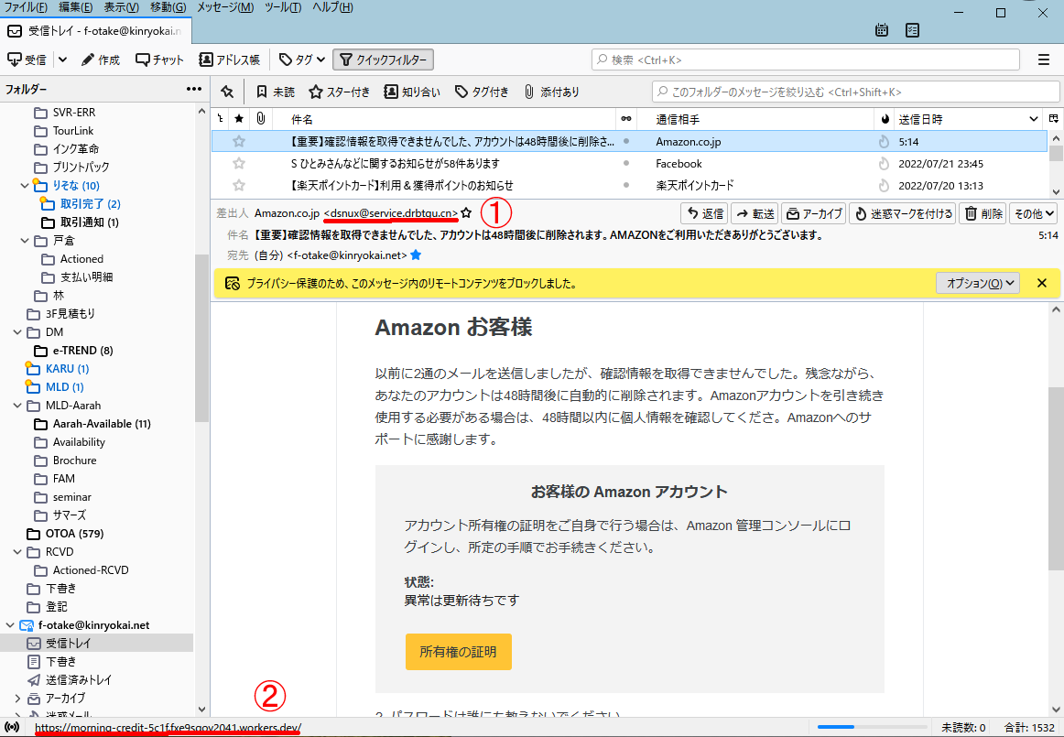Click the 返信 reply button
The width and height of the screenshot is (1064, 737).
coord(704,213)
